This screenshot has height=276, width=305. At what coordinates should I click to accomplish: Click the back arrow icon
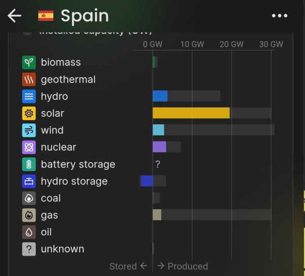(x=14, y=16)
